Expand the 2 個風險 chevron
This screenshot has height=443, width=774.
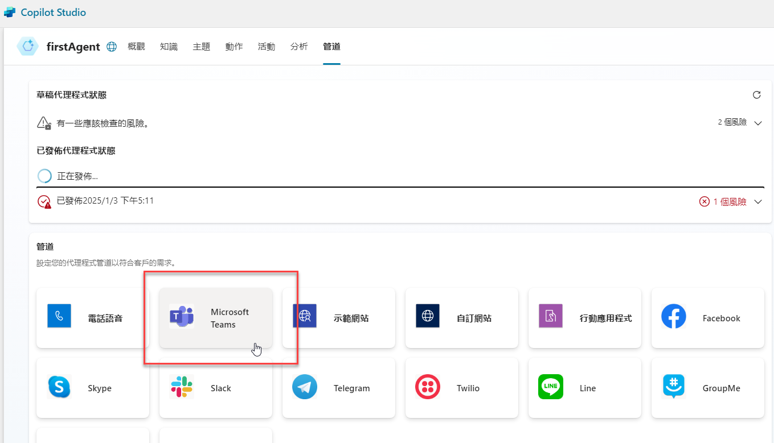[758, 123]
